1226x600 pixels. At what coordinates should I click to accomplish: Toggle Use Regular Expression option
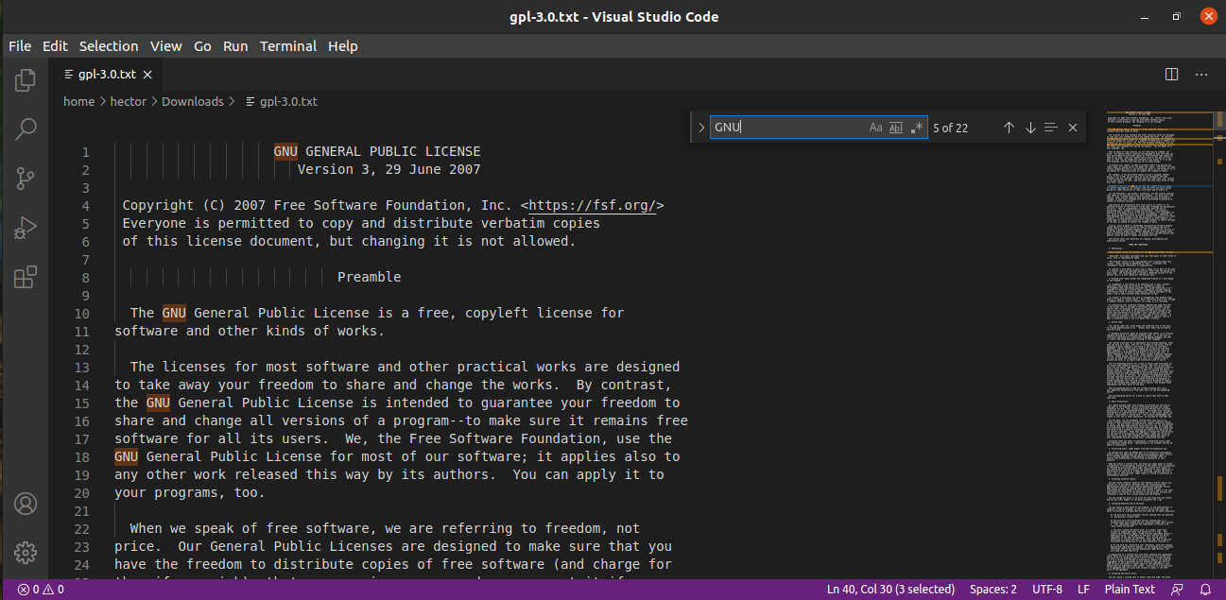917,128
